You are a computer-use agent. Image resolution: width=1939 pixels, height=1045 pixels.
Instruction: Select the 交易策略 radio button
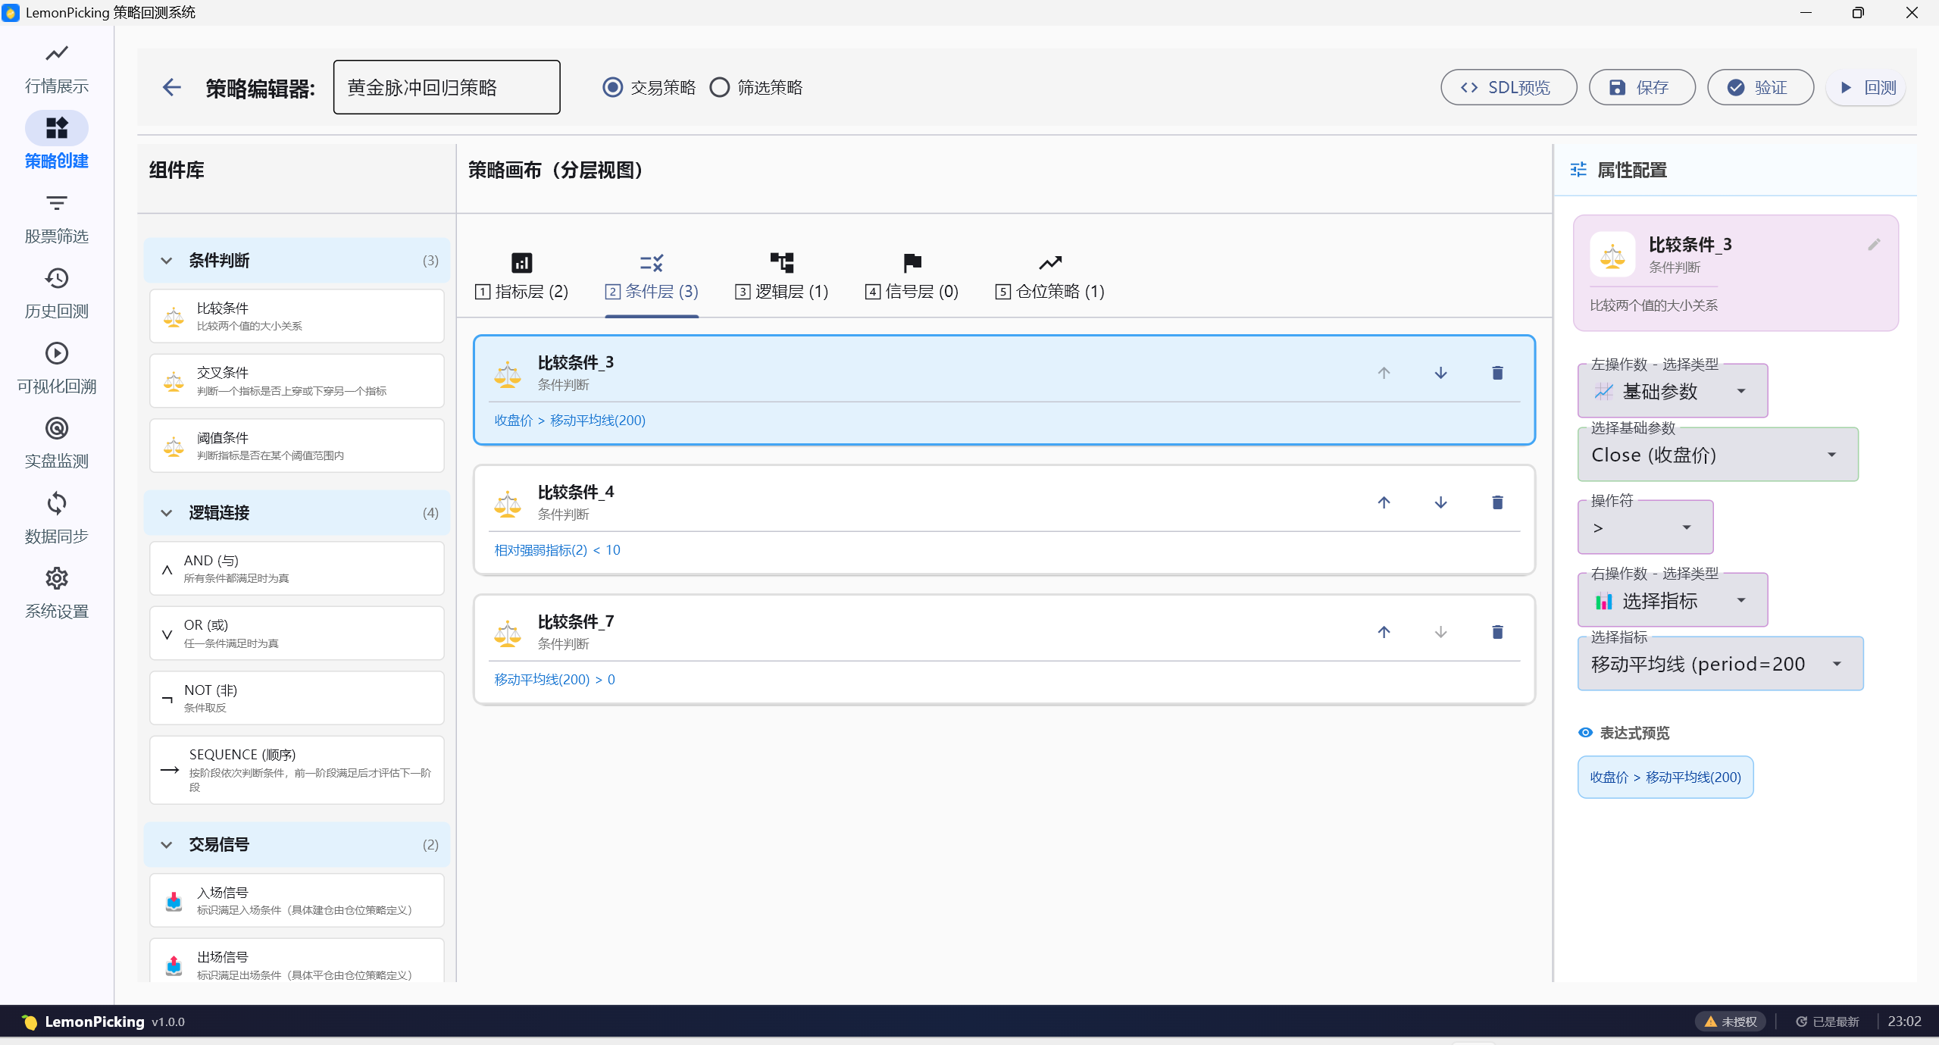612,88
